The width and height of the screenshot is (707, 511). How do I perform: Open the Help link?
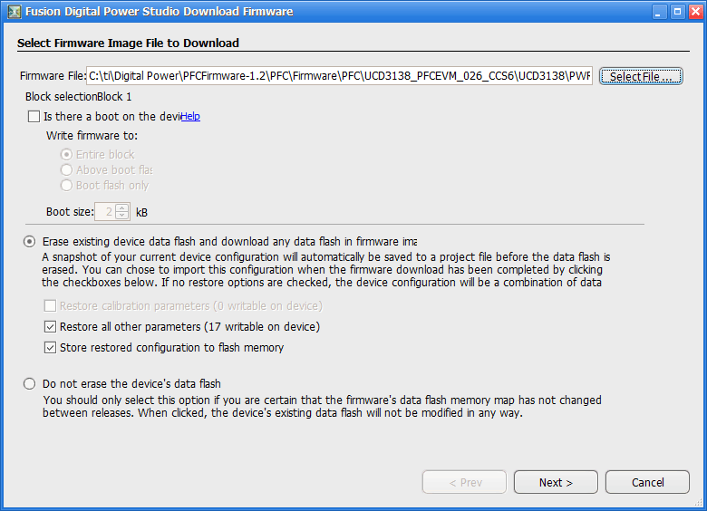point(190,116)
